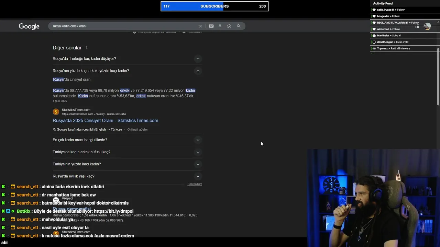440x247 pixels.
Task: Click the heart icon next to winteroad
Action: (x=374, y=29)
